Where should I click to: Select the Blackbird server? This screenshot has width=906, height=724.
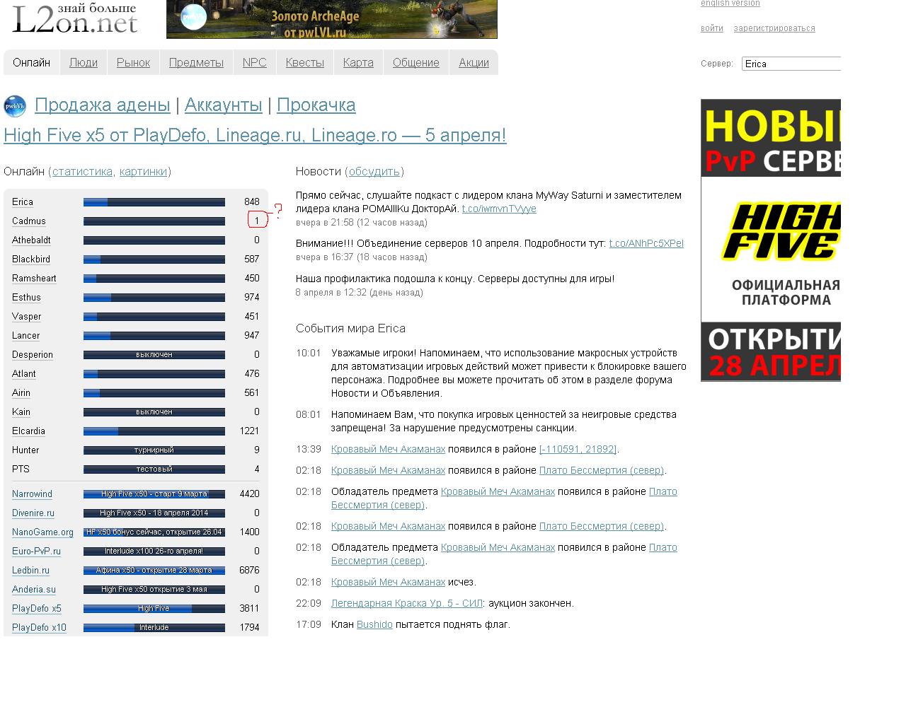31,259
